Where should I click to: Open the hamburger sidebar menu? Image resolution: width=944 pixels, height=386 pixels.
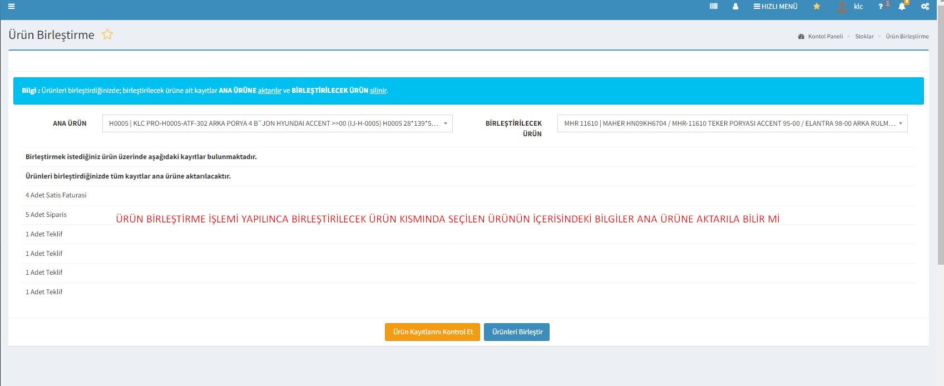[x=11, y=7]
